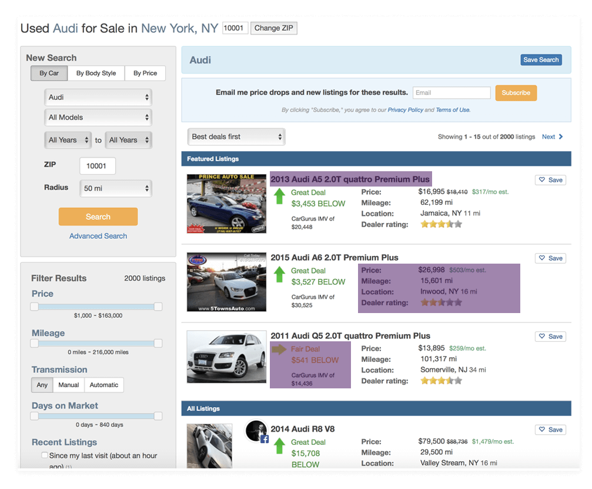The width and height of the screenshot is (592, 489).
Task: Click Days on Market slider right handle
Action: click(x=158, y=416)
